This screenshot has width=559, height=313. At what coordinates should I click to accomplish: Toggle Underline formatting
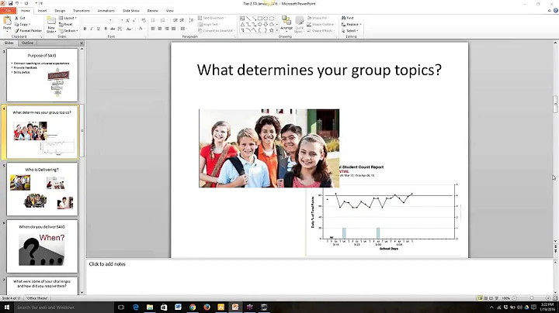click(99, 29)
